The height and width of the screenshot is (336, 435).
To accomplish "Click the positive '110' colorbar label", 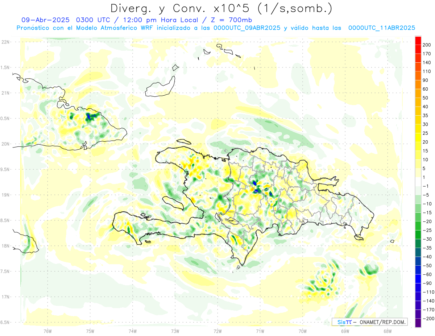I will click(x=427, y=71).
